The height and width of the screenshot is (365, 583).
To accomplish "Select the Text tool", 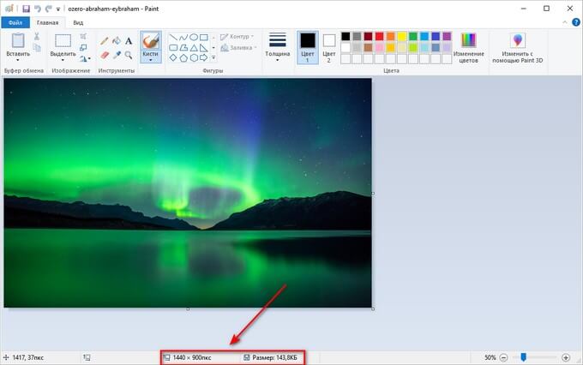I will (129, 39).
